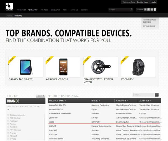Open the Developer menu item
Viewport: 168px width, 141px height.
point(55,10)
